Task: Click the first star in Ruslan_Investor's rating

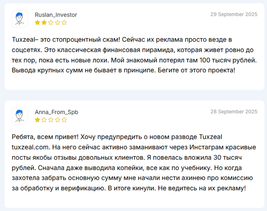Action: point(38,23)
